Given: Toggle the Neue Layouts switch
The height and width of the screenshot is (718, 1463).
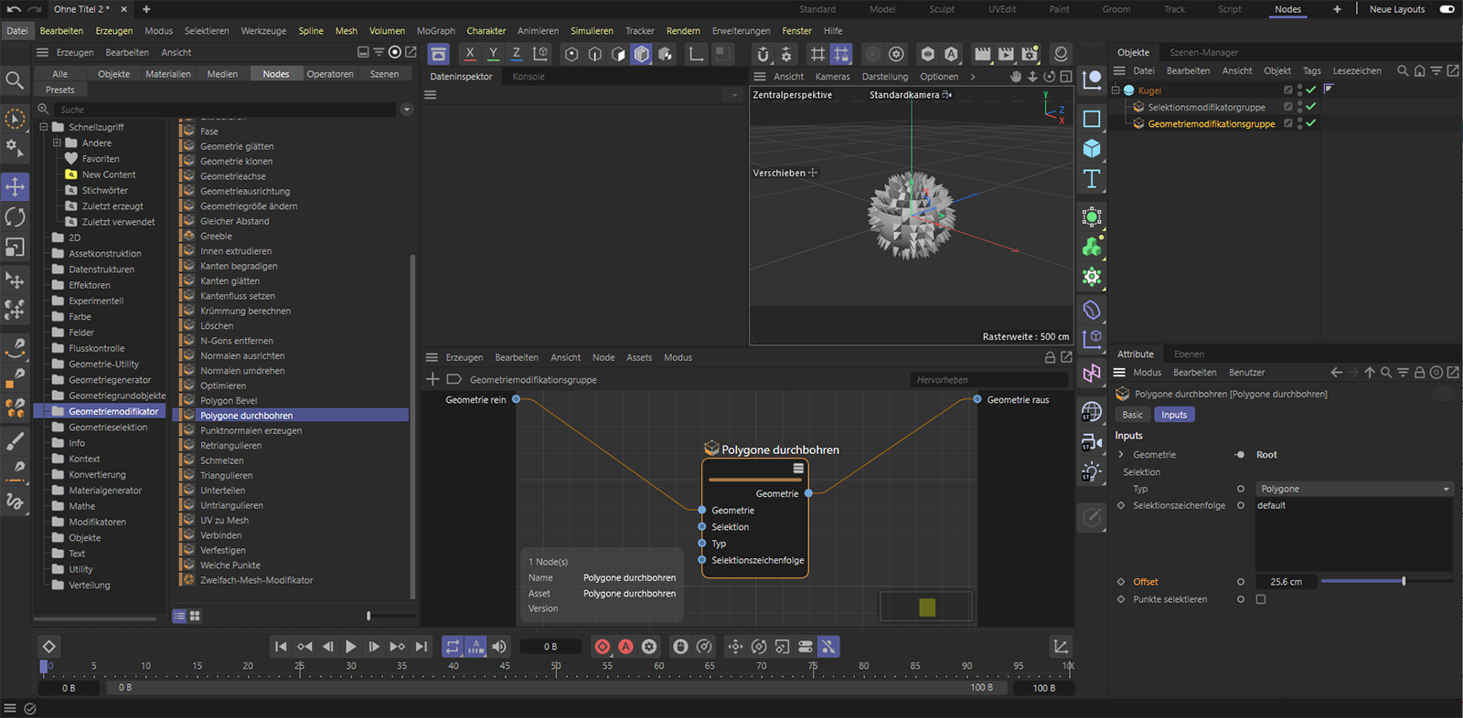Looking at the screenshot, I should click(1447, 9).
